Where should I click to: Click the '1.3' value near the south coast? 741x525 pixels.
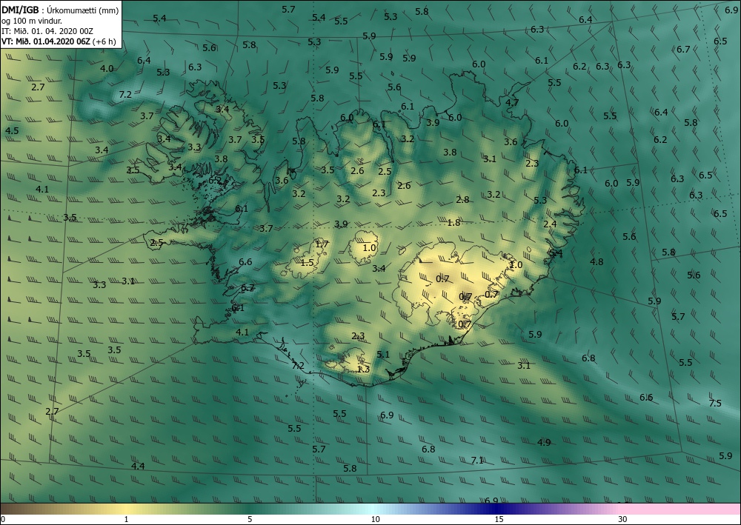[x=363, y=369]
